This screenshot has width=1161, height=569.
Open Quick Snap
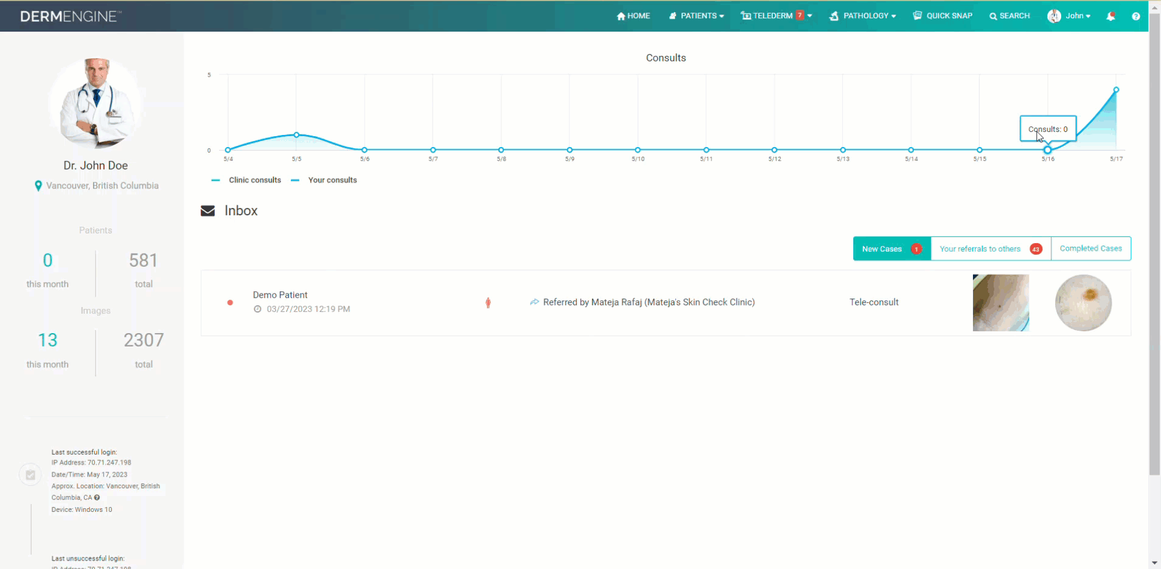tap(943, 16)
